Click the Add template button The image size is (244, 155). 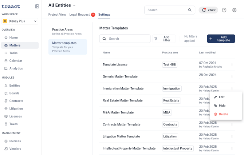pos(221,39)
